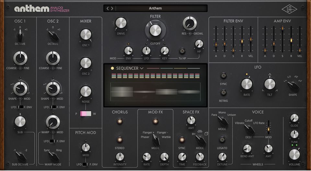
Task: Click the TUNE knob
Action: tap(294, 134)
